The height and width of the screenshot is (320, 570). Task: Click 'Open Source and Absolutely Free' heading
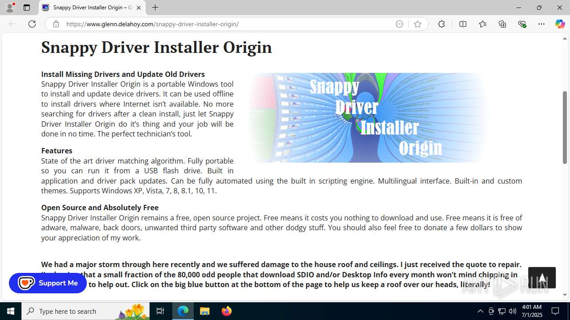pos(100,208)
